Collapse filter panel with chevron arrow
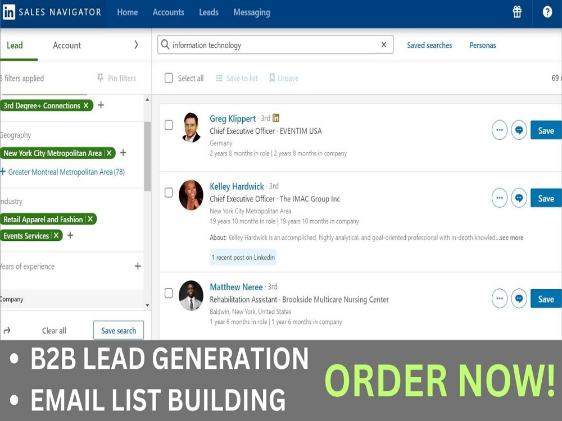 136,44
